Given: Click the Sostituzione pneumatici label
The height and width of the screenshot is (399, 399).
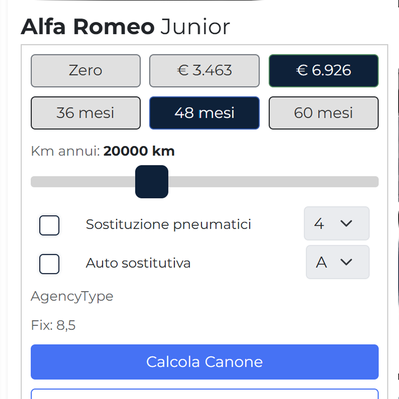Looking at the screenshot, I should [168, 224].
